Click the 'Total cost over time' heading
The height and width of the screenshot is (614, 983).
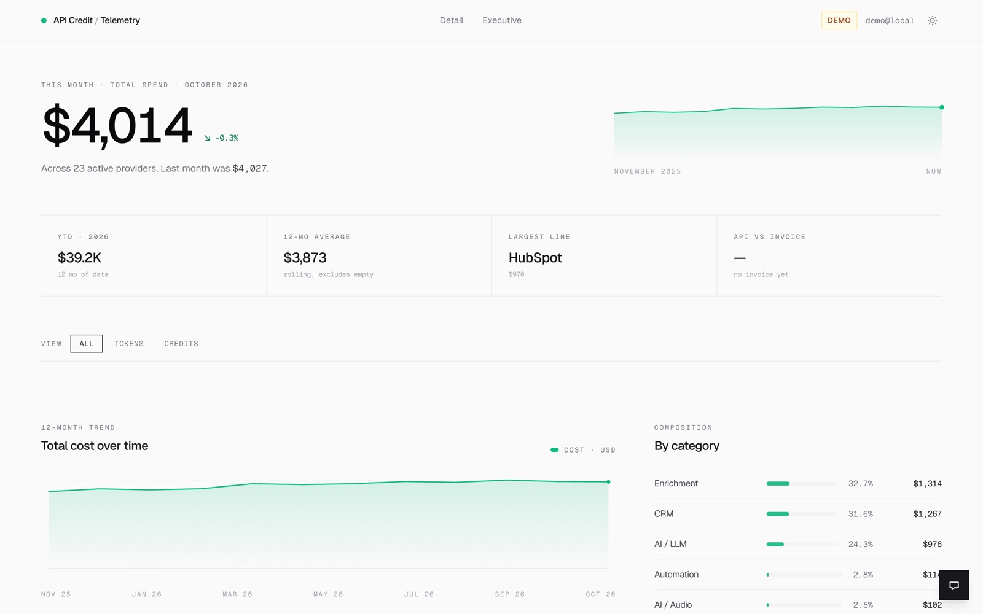click(x=95, y=446)
